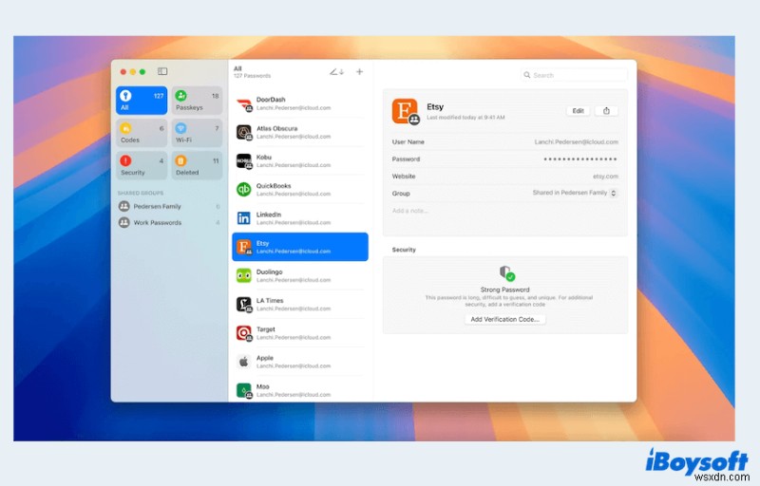Click the LA Times icon

point(244,304)
